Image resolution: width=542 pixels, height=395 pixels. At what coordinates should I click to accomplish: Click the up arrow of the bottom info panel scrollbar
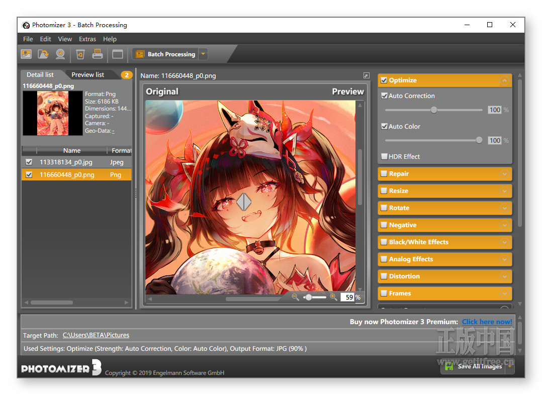click(519, 317)
